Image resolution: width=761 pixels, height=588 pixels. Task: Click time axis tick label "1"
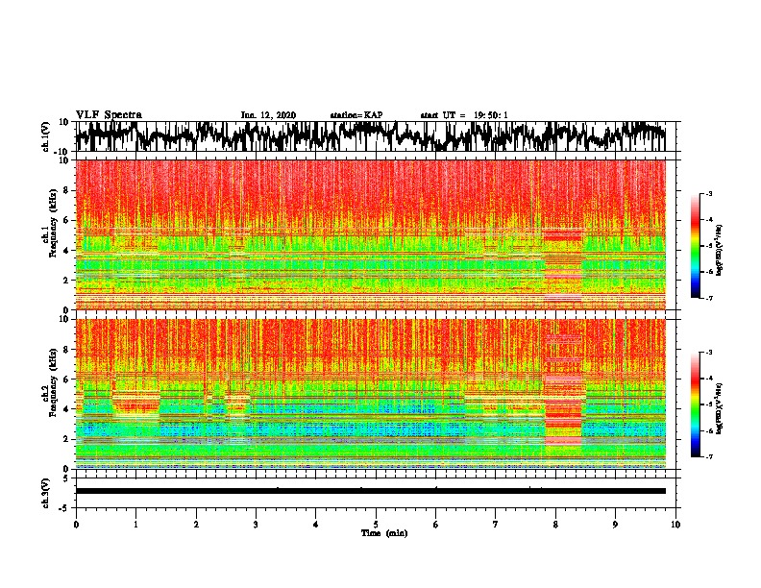pyautogui.click(x=135, y=525)
